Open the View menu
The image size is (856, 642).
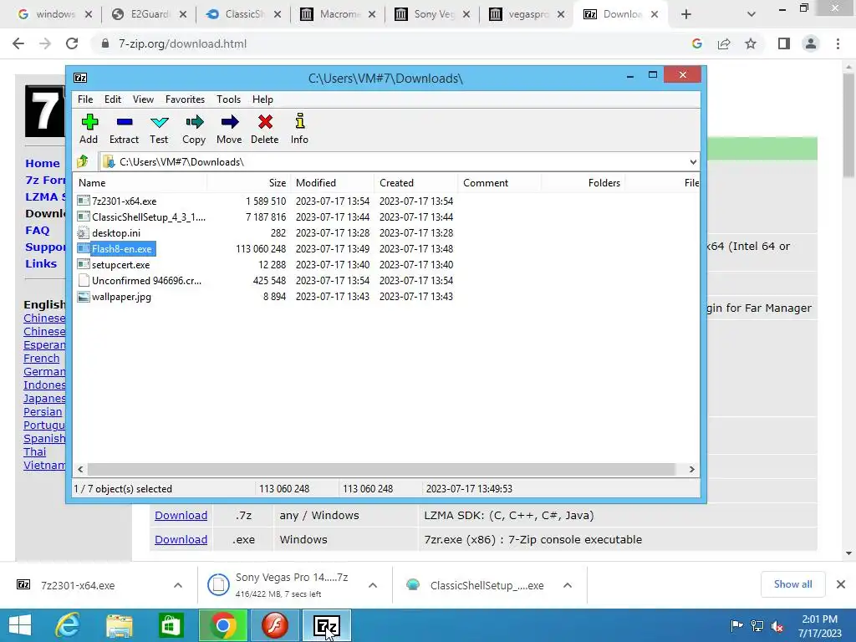tap(143, 99)
